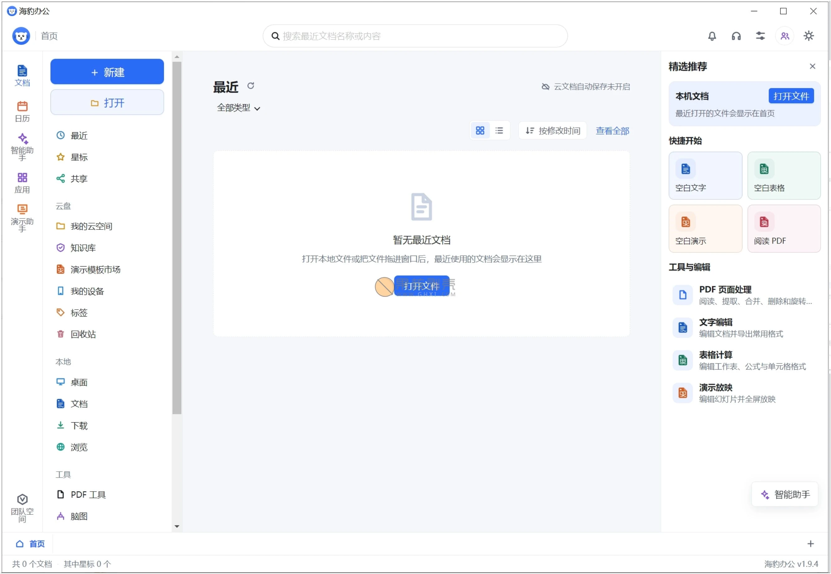Click the user account avatar icon
The image size is (831, 574).
point(784,36)
